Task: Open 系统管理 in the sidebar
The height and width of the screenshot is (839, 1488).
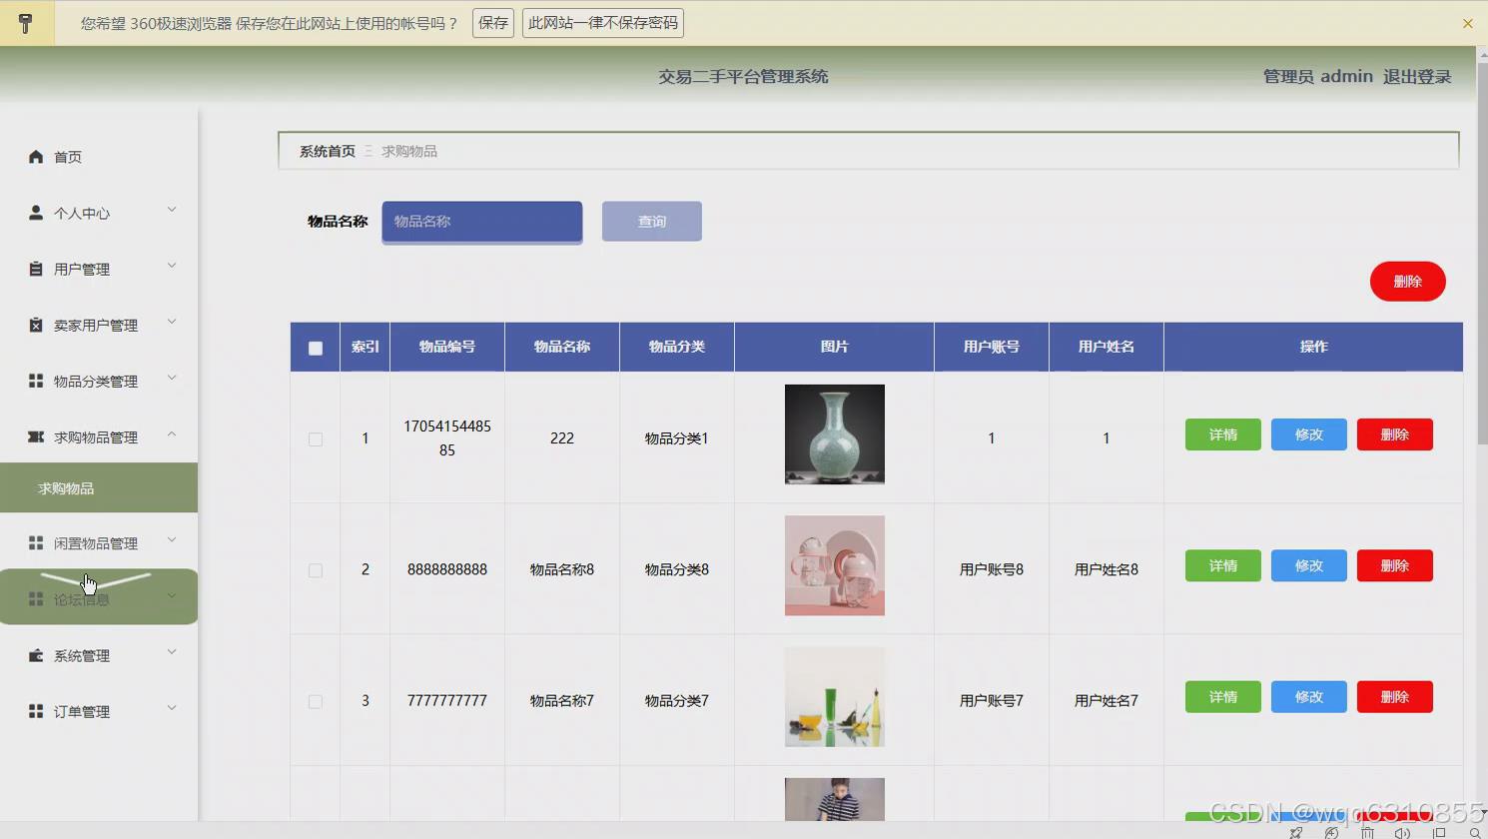Action: pyautogui.click(x=99, y=655)
